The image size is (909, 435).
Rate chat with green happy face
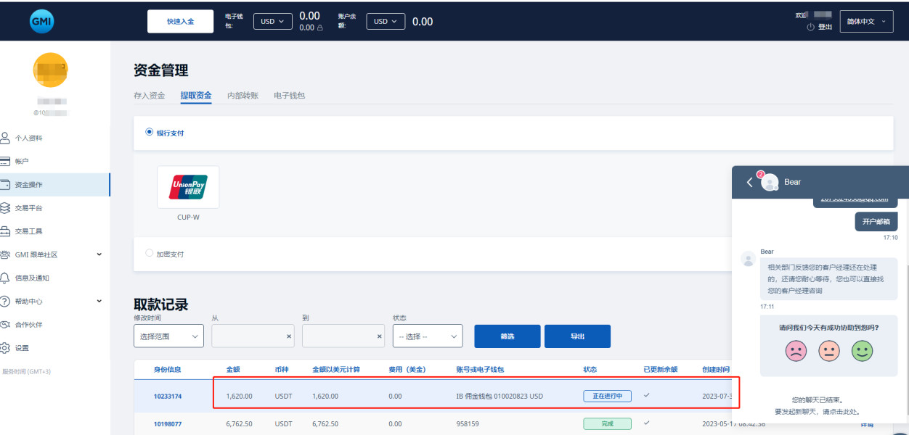pyautogui.click(x=862, y=352)
